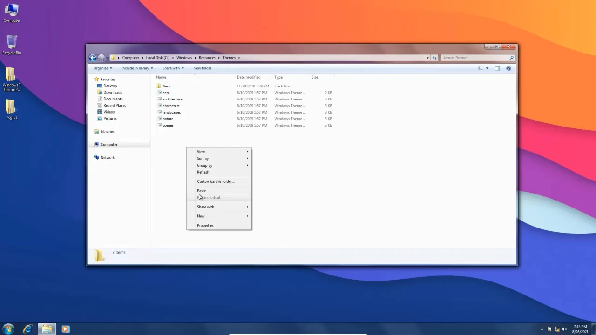The height and width of the screenshot is (335, 596).
Task: Select the architecture theme file icon
Action: click(159, 99)
